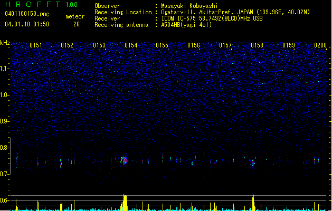Click the 0158 time marker
332x211 pixels.
click(x=257, y=45)
